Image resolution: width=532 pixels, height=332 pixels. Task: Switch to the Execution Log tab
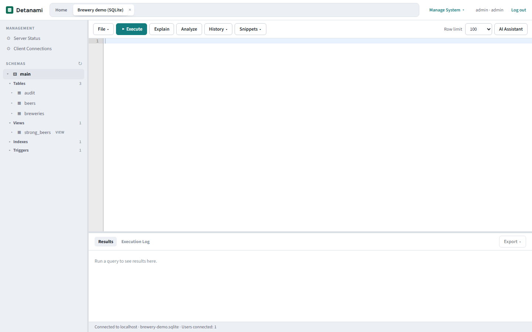[136, 242]
